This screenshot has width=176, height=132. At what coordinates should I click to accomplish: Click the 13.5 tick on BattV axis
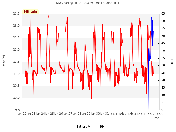(16, 14)
